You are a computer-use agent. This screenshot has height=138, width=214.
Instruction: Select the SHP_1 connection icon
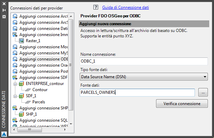(x=22, y=114)
